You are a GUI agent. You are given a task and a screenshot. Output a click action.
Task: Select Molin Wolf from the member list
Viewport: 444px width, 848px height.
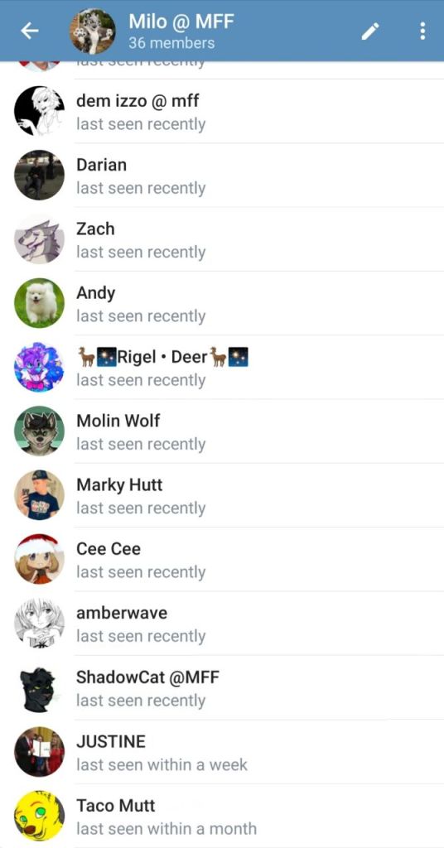(222, 431)
